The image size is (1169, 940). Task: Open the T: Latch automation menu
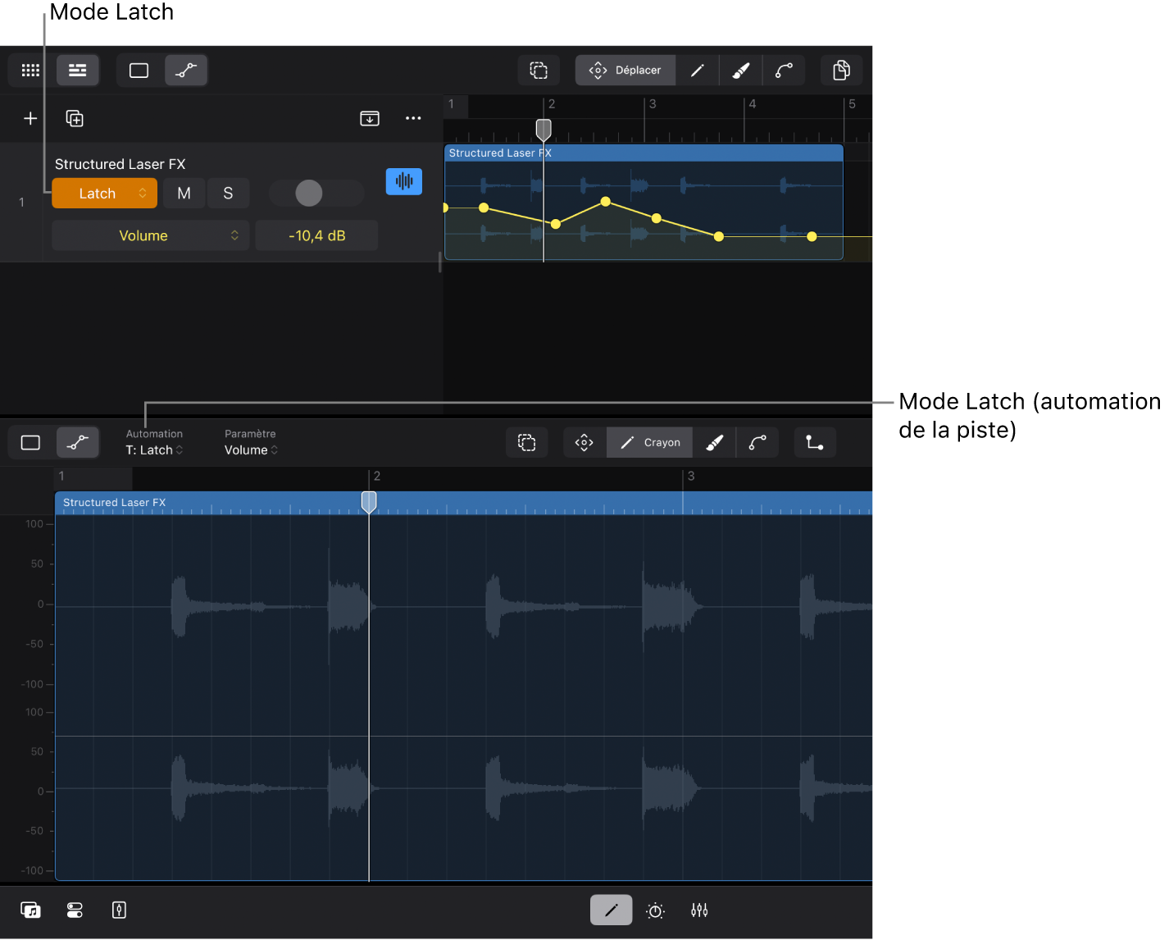click(x=154, y=449)
